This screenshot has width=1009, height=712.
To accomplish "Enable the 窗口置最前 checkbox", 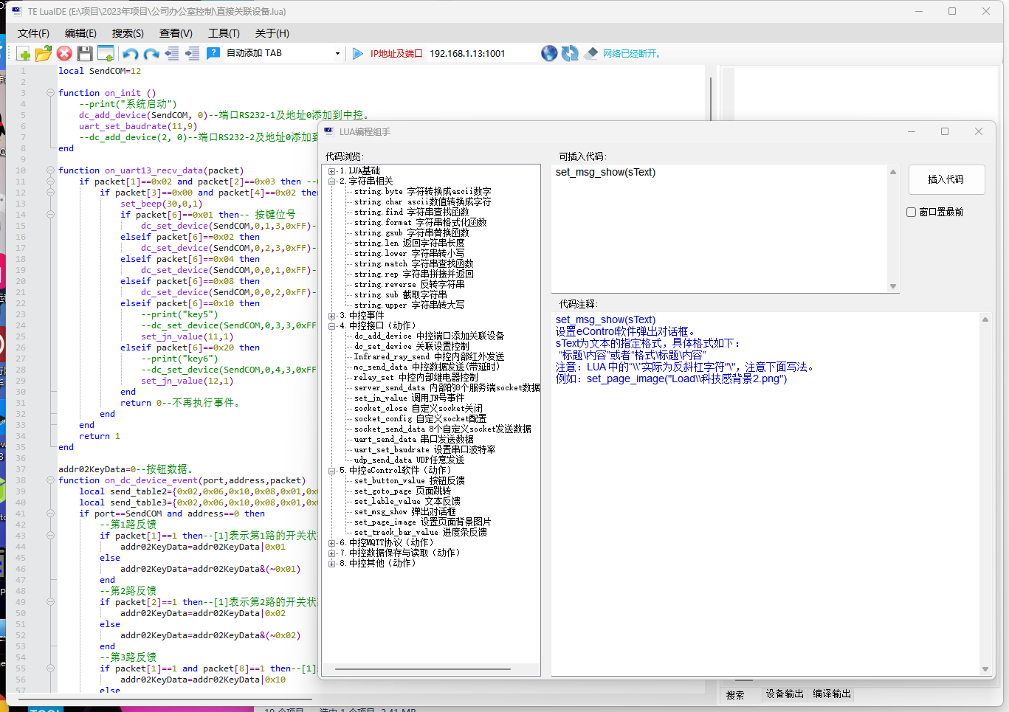I will (x=912, y=212).
